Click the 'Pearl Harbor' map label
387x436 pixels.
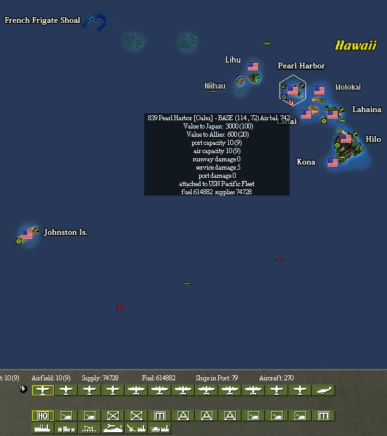[301, 66]
